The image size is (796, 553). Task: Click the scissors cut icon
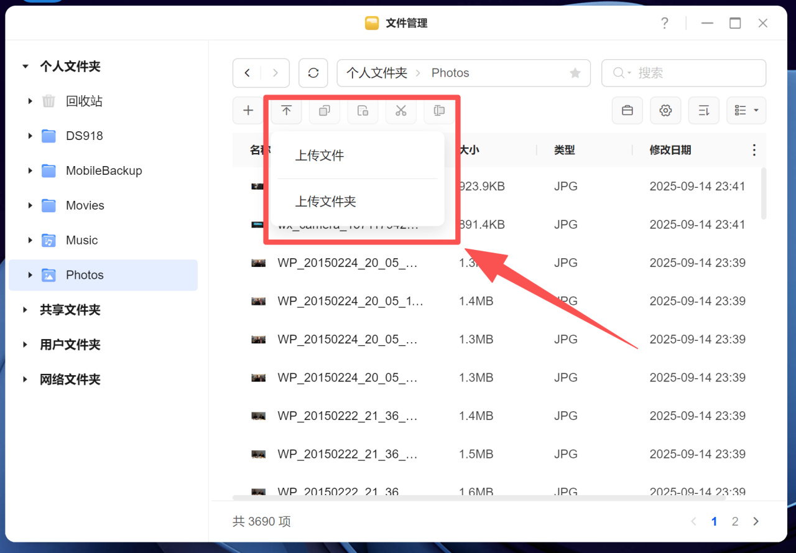(401, 111)
